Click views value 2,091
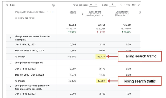 pyautogui.click(x=73, y=94)
